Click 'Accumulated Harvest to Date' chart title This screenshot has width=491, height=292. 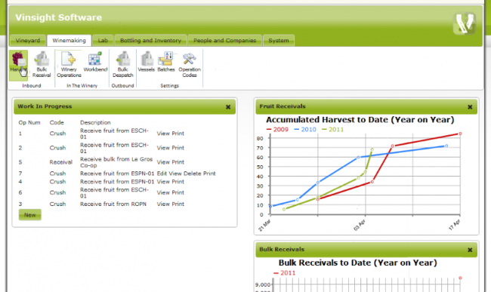coord(360,120)
